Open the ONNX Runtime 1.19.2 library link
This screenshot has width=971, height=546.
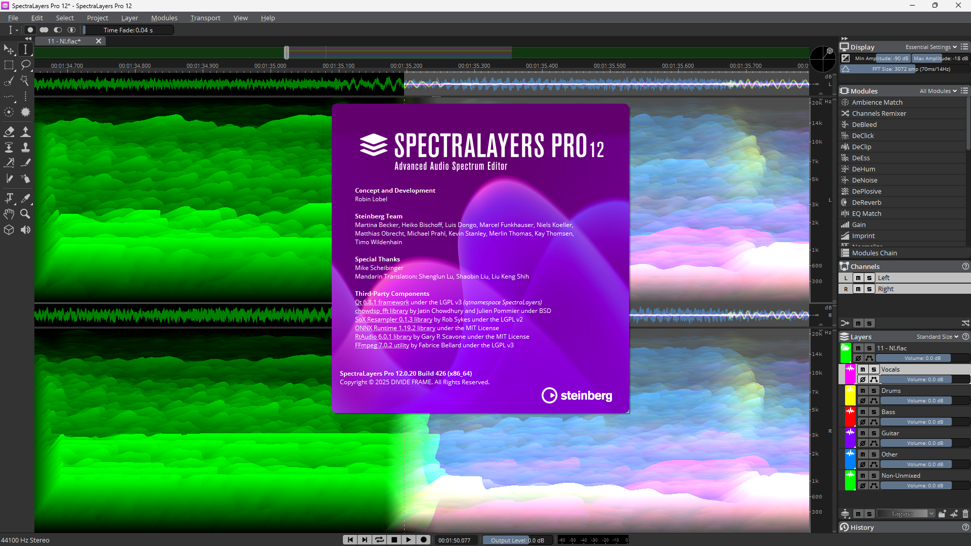pyautogui.click(x=395, y=328)
